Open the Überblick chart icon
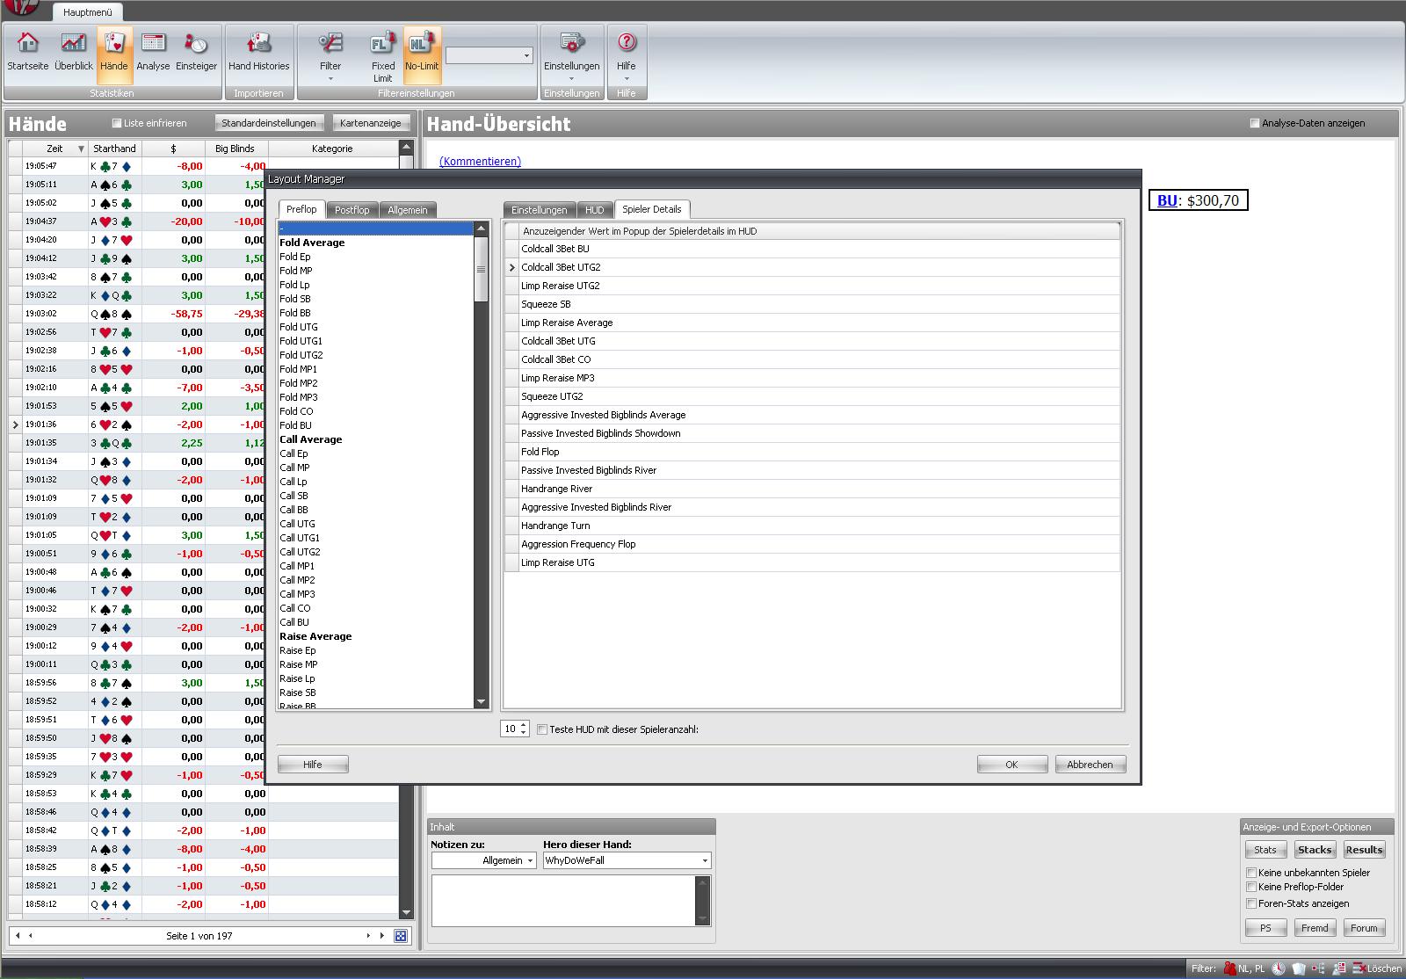The image size is (1406, 979). tap(73, 42)
